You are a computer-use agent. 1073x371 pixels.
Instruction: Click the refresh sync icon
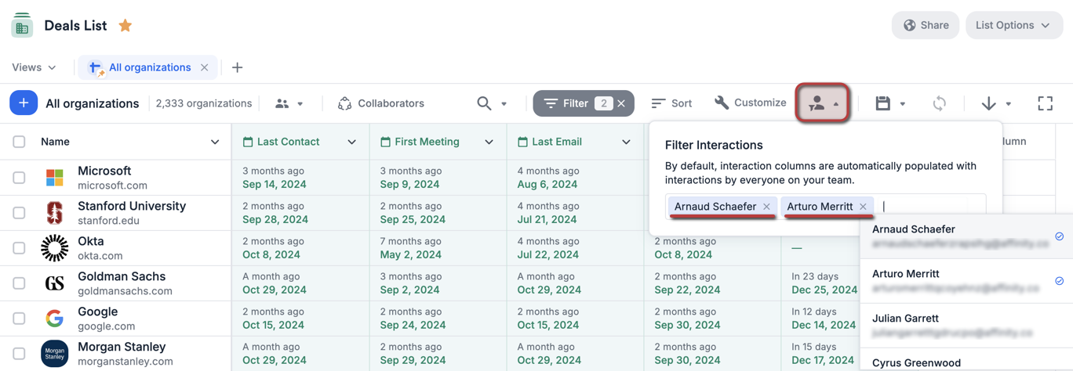click(940, 103)
